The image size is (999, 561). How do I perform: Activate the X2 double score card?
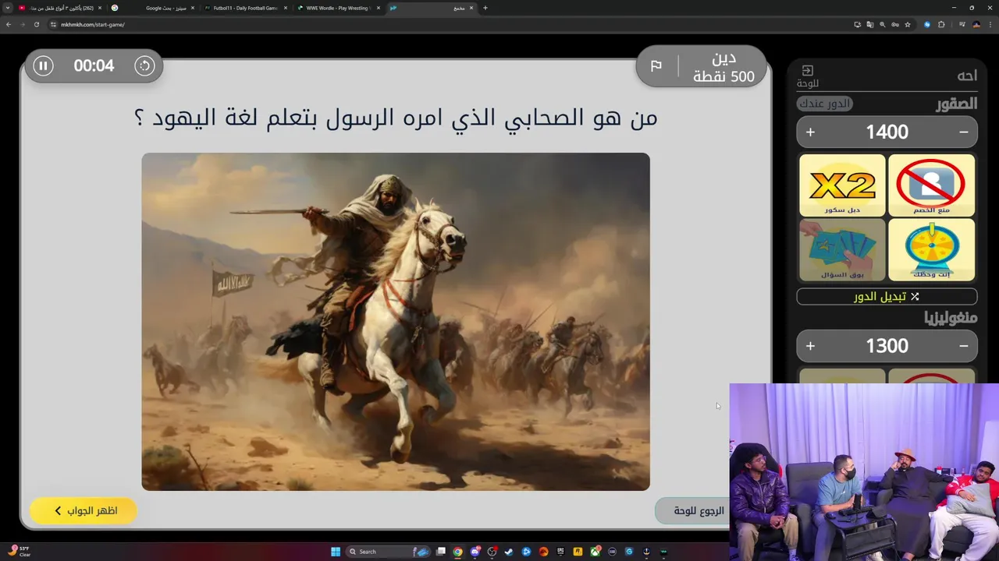(x=842, y=185)
